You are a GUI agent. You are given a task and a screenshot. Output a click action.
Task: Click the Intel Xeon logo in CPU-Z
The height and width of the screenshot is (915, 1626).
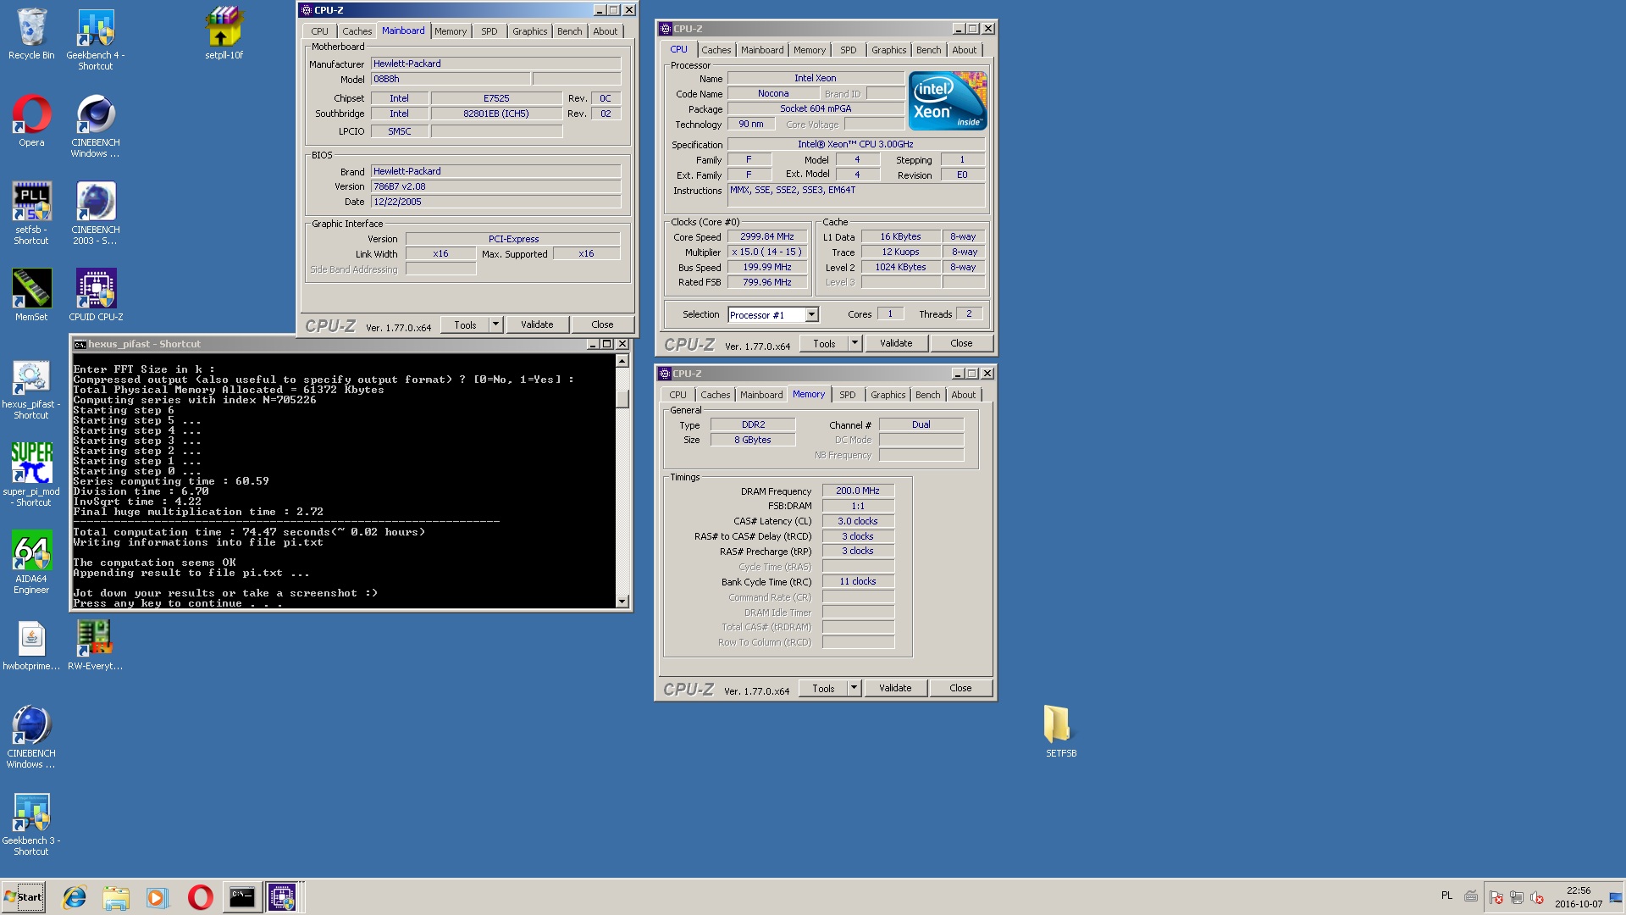pyautogui.click(x=948, y=101)
